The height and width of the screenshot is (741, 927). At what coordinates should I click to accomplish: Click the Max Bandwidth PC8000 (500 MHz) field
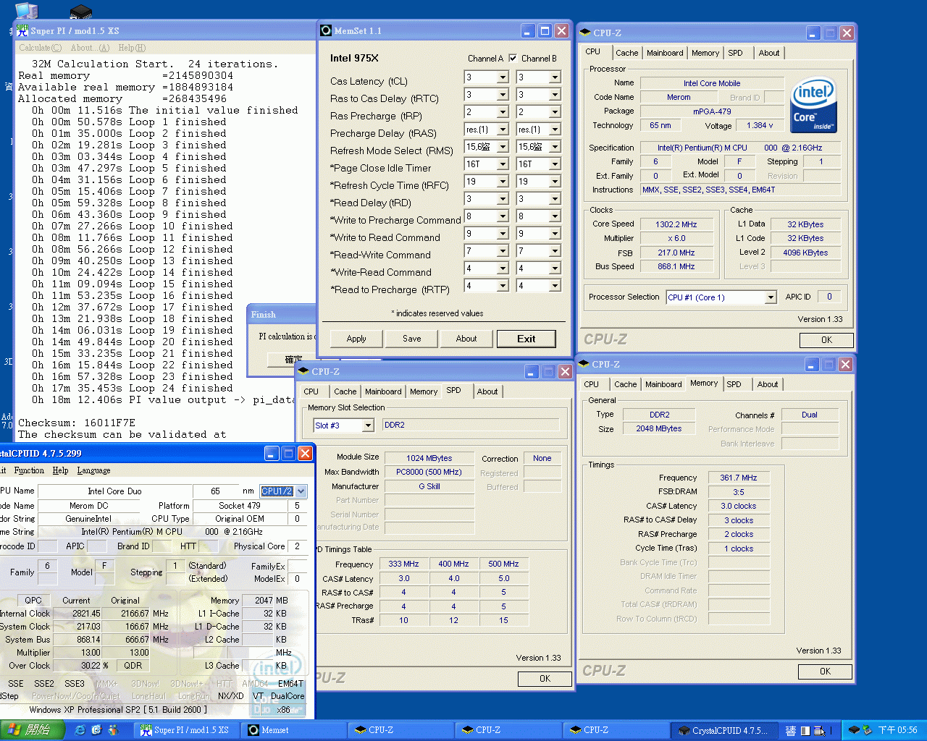(x=429, y=472)
